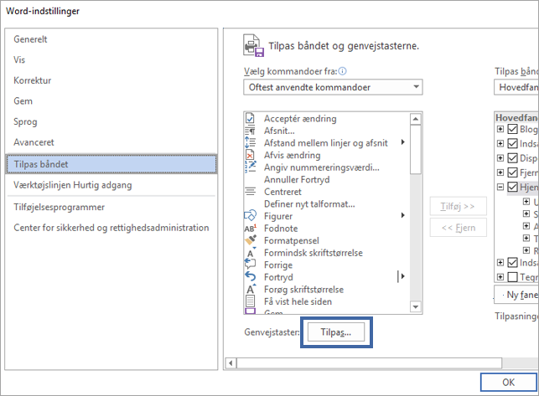The width and height of the screenshot is (539, 396).
Task: Click the Formindsk skriftstørrelse icon
Action: (x=251, y=253)
